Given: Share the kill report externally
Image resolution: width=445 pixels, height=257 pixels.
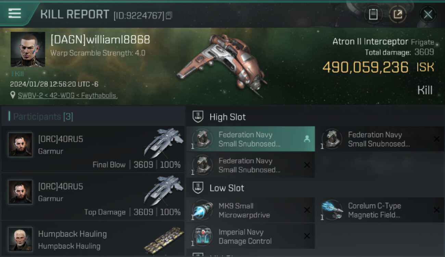Looking at the screenshot, I should [x=398, y=14].
